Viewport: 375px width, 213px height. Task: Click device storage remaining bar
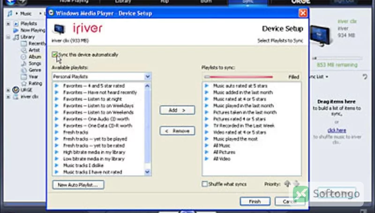[x=337, y=58]
